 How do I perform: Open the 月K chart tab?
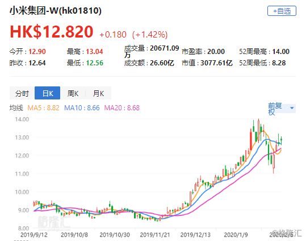click(x=98, y=93)
